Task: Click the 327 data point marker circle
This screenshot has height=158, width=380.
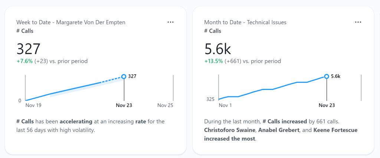Action: 124,77
